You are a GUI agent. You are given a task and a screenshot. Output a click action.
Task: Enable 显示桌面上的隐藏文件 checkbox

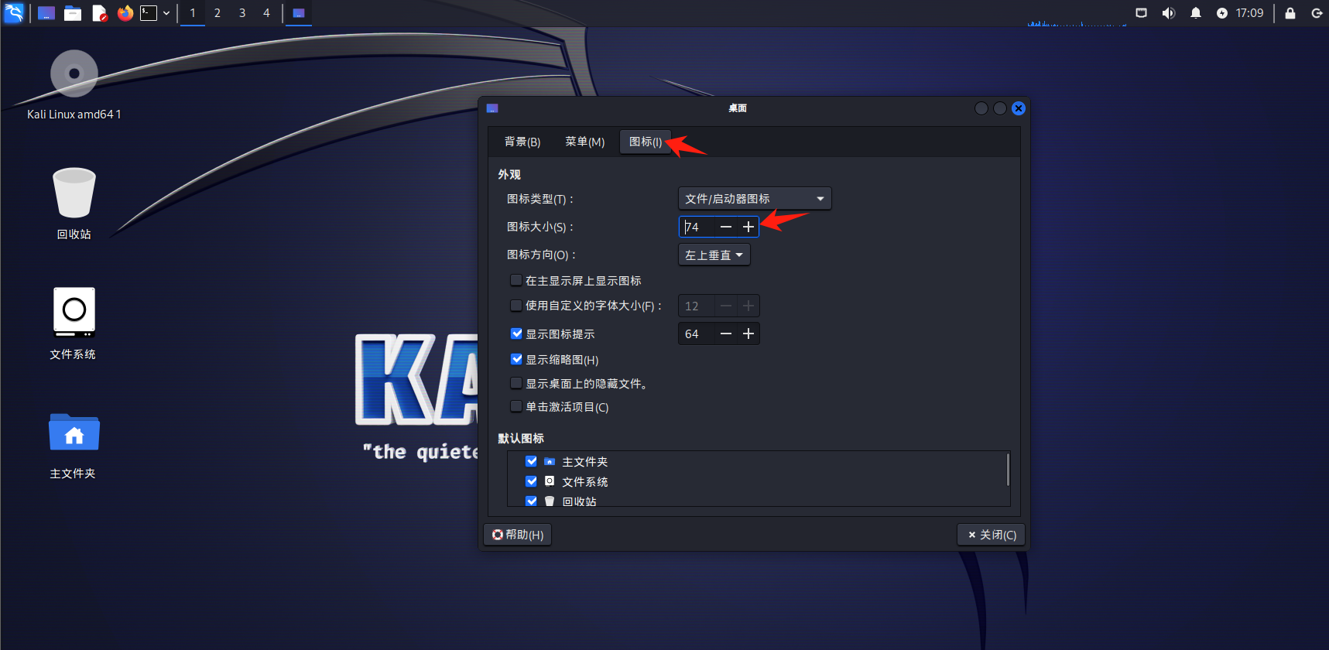tap(516, 383)
